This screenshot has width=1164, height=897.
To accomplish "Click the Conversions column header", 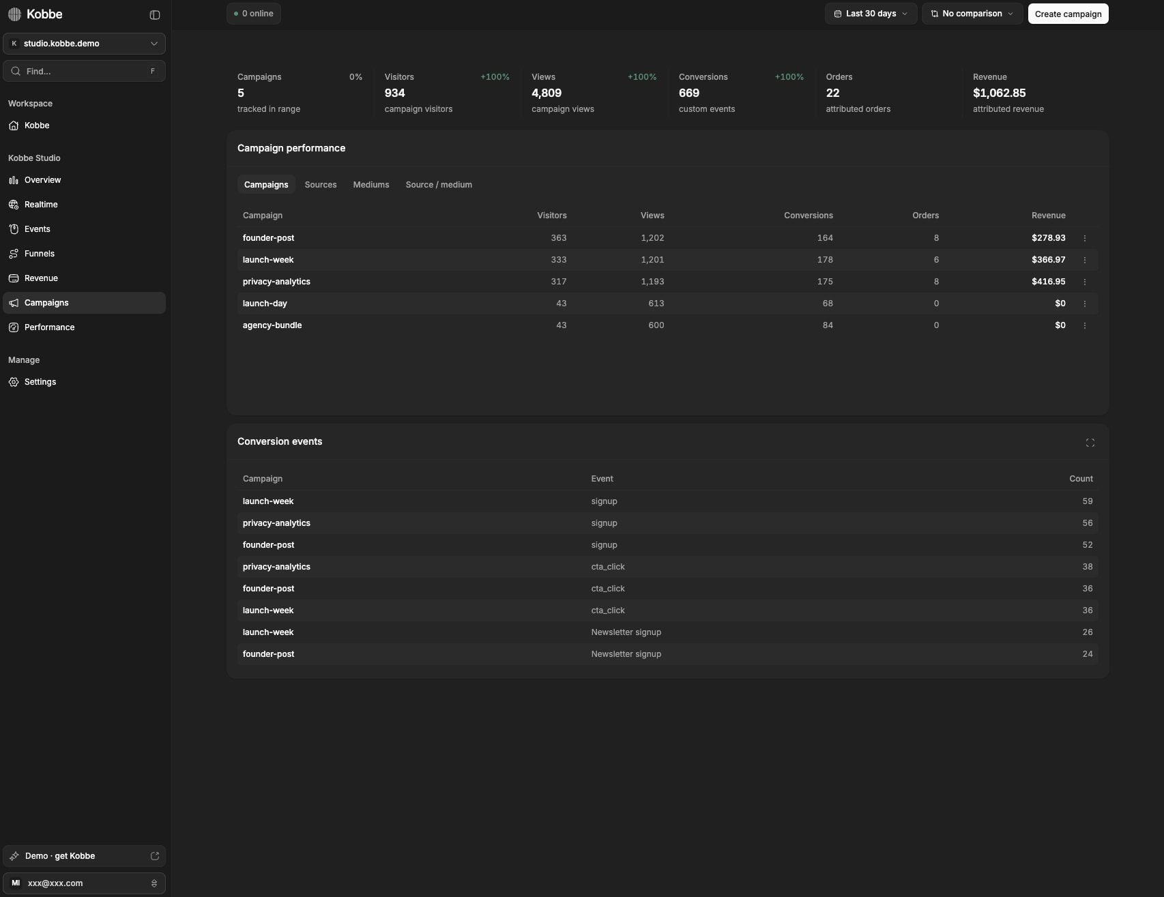I will click(x=809, y=216).
